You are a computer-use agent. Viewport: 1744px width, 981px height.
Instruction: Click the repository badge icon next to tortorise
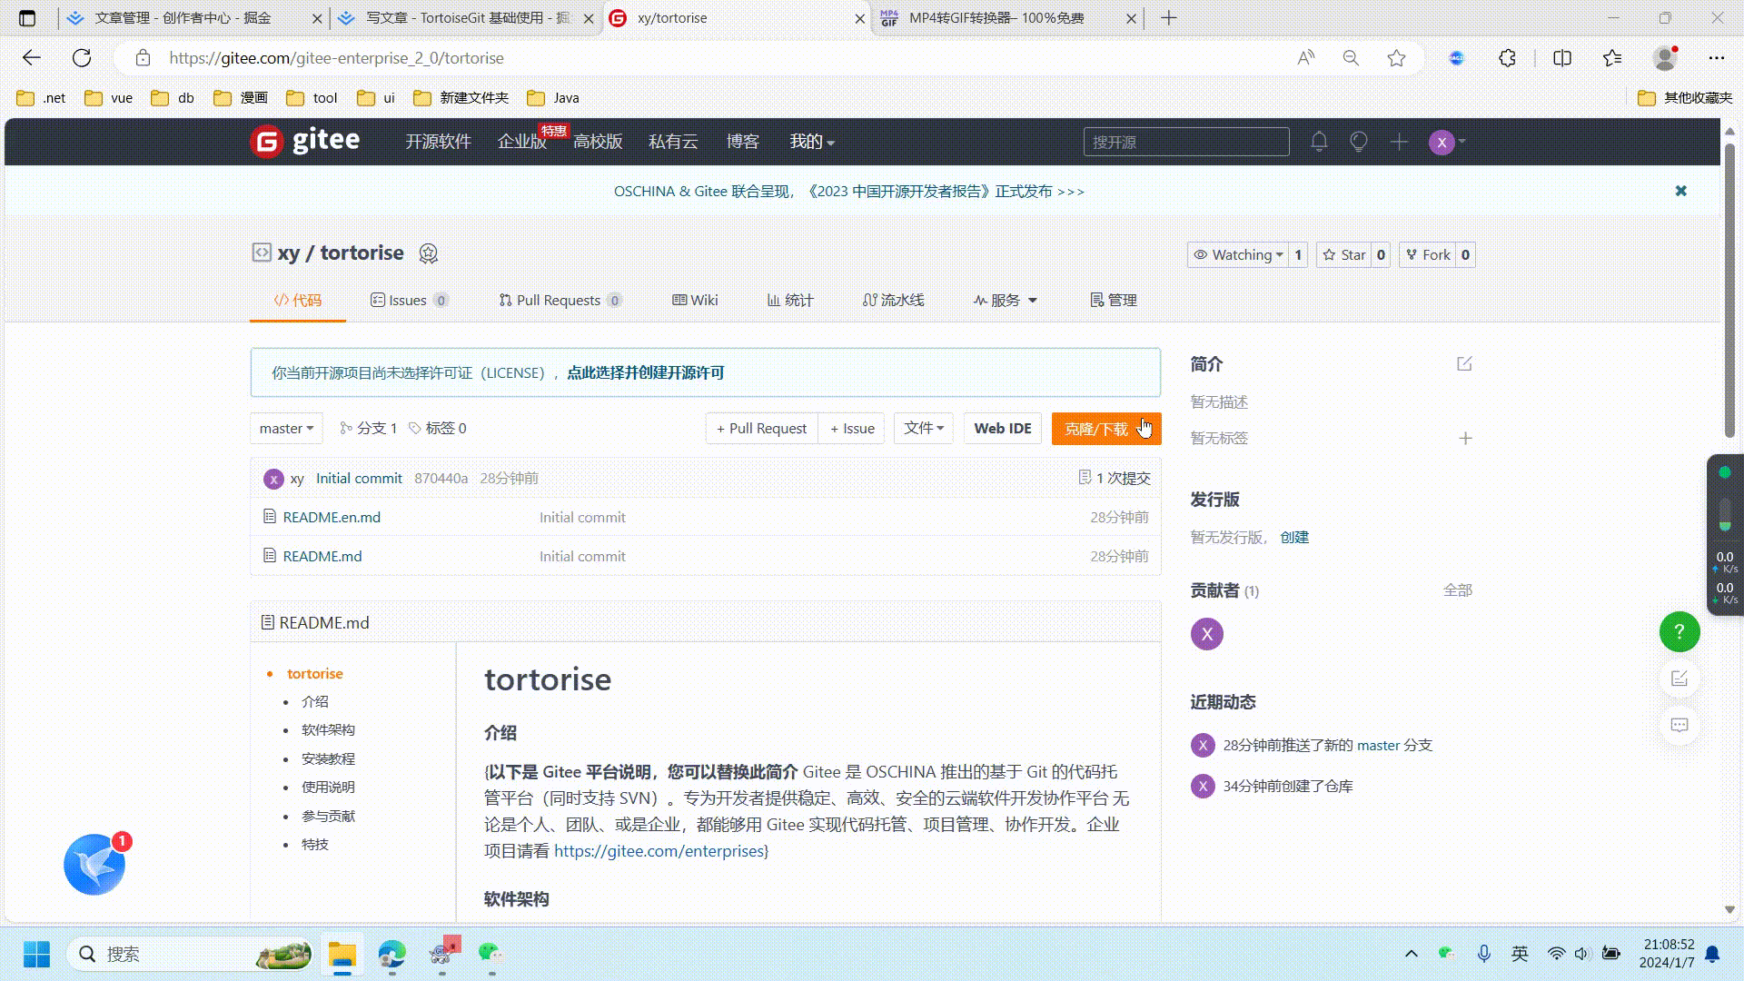pos(429,253)
